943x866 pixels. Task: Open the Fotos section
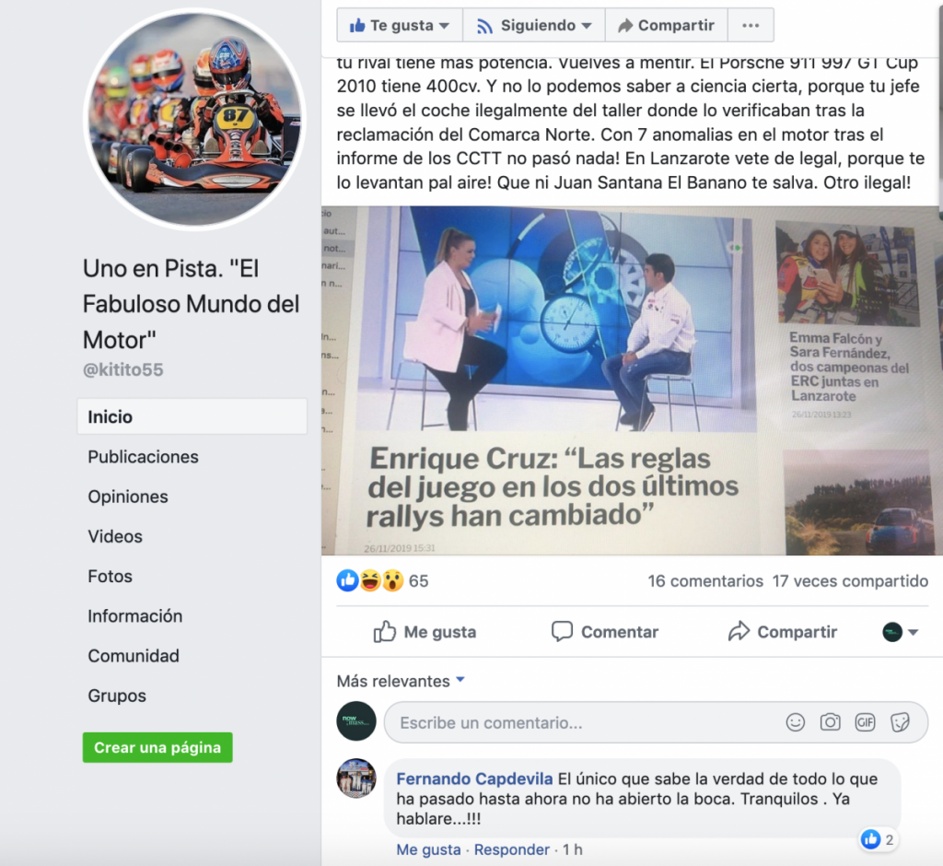click(x=111, y=576)
